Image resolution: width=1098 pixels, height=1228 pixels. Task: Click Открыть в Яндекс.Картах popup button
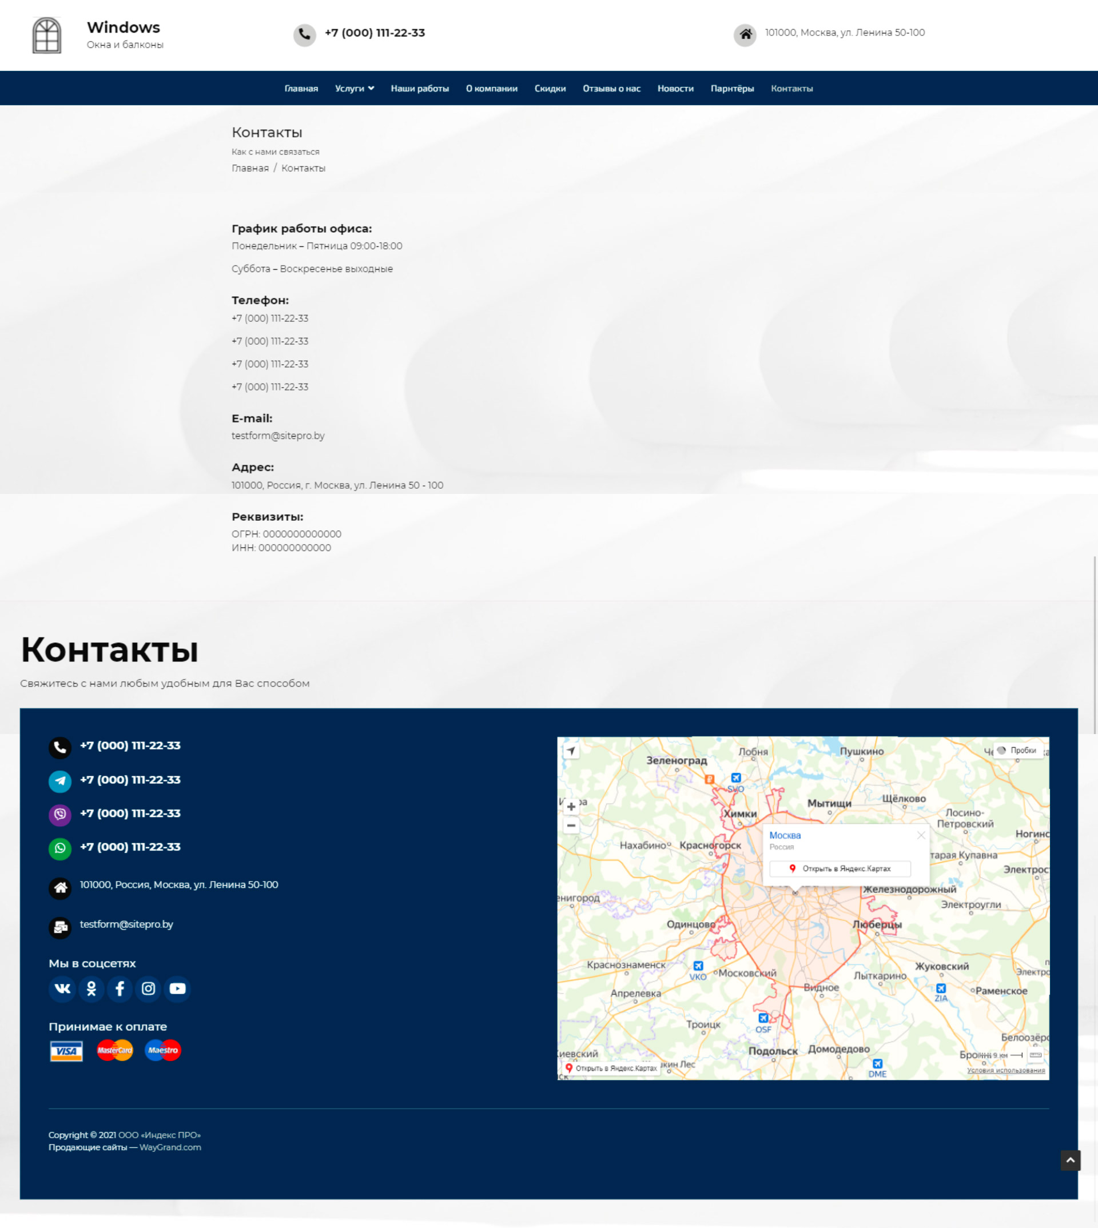tap(840, 868)
